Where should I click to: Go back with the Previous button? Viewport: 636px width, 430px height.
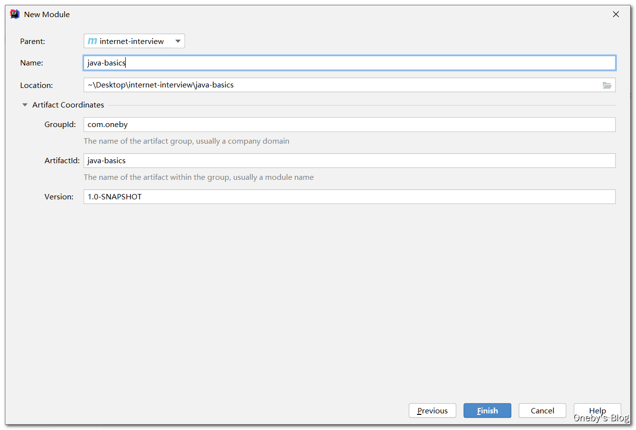432,410
